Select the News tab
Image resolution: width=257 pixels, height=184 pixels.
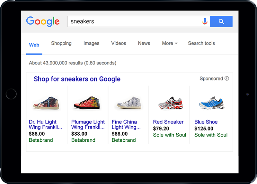144,43
